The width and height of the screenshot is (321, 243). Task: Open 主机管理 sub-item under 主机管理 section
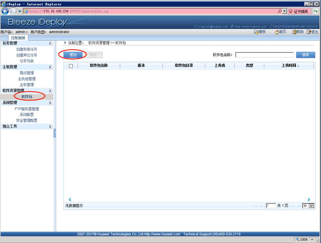click(27, 85)
